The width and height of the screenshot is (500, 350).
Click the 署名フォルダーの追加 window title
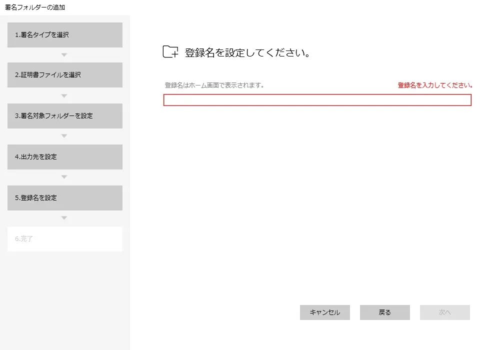(x=35, y=7)
